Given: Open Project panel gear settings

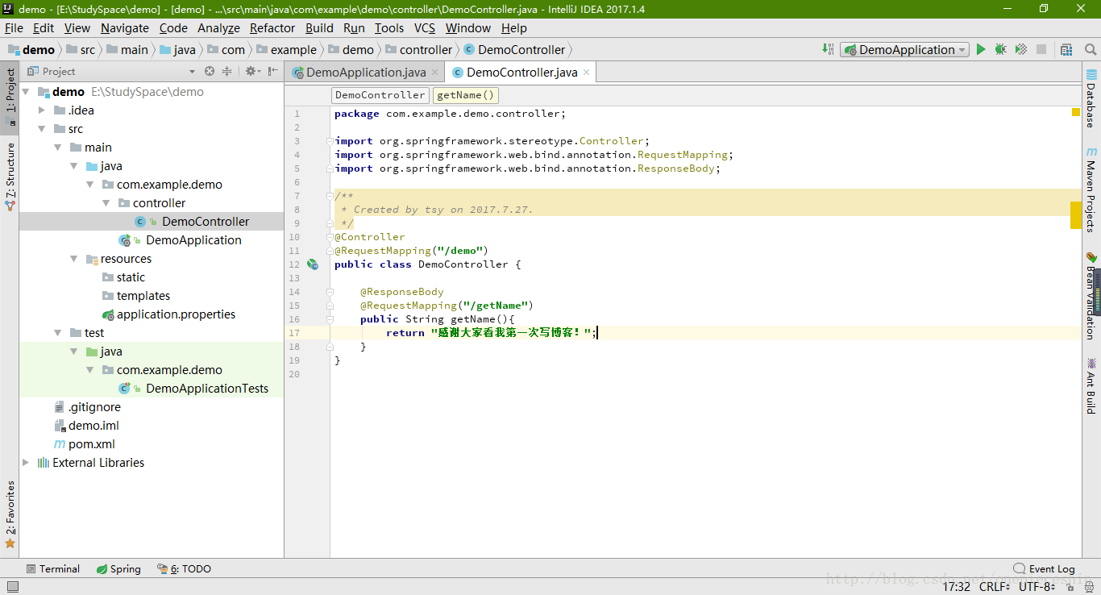Looking at the screenshot, I should [x=252, y=71].
